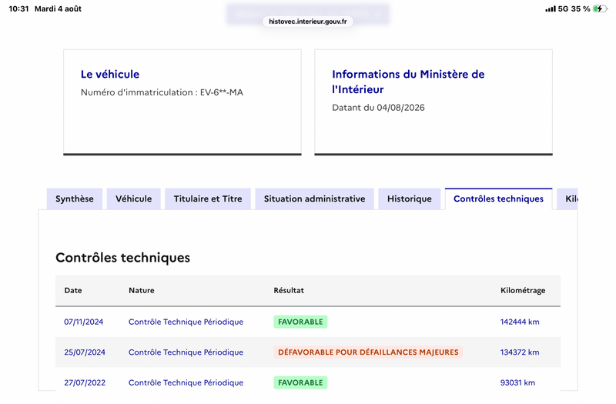The height and width of the screenshot is (404, 616).
Task: Tap the histovec.interieur.gouv.fr address bar
Action: point(307,22)
